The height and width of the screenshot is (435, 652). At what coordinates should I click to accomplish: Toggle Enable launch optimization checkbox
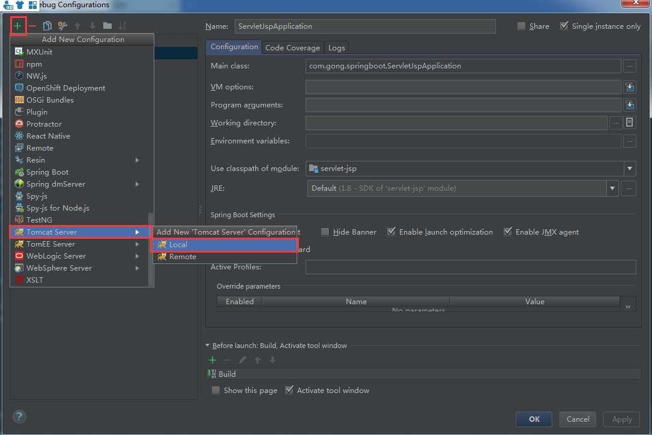pos(391,232)
